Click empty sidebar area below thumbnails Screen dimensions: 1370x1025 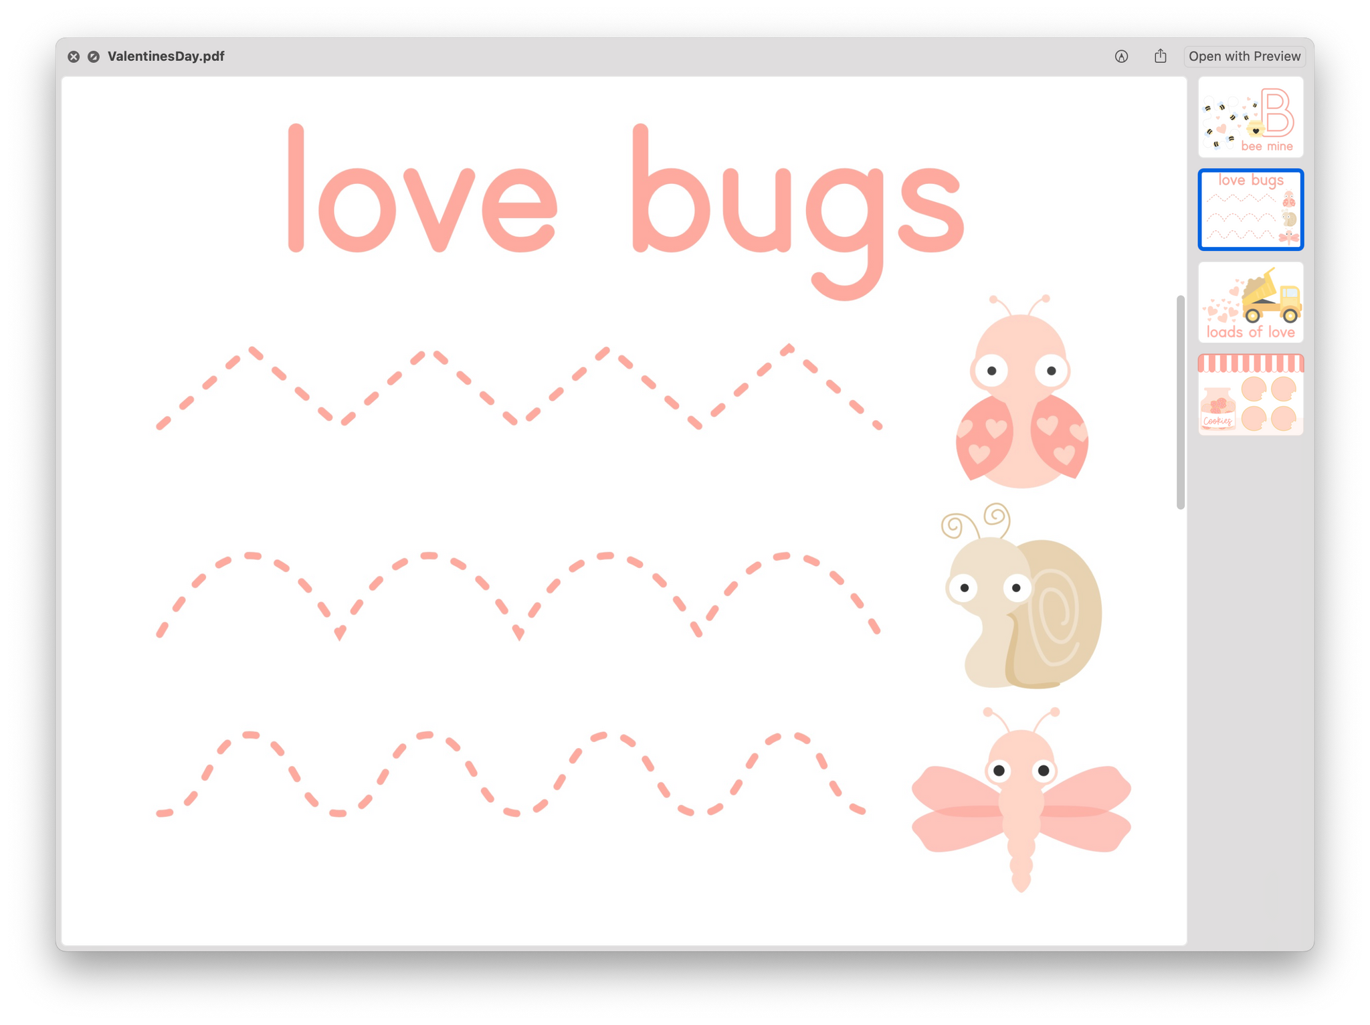click(x=1250, y=669)
